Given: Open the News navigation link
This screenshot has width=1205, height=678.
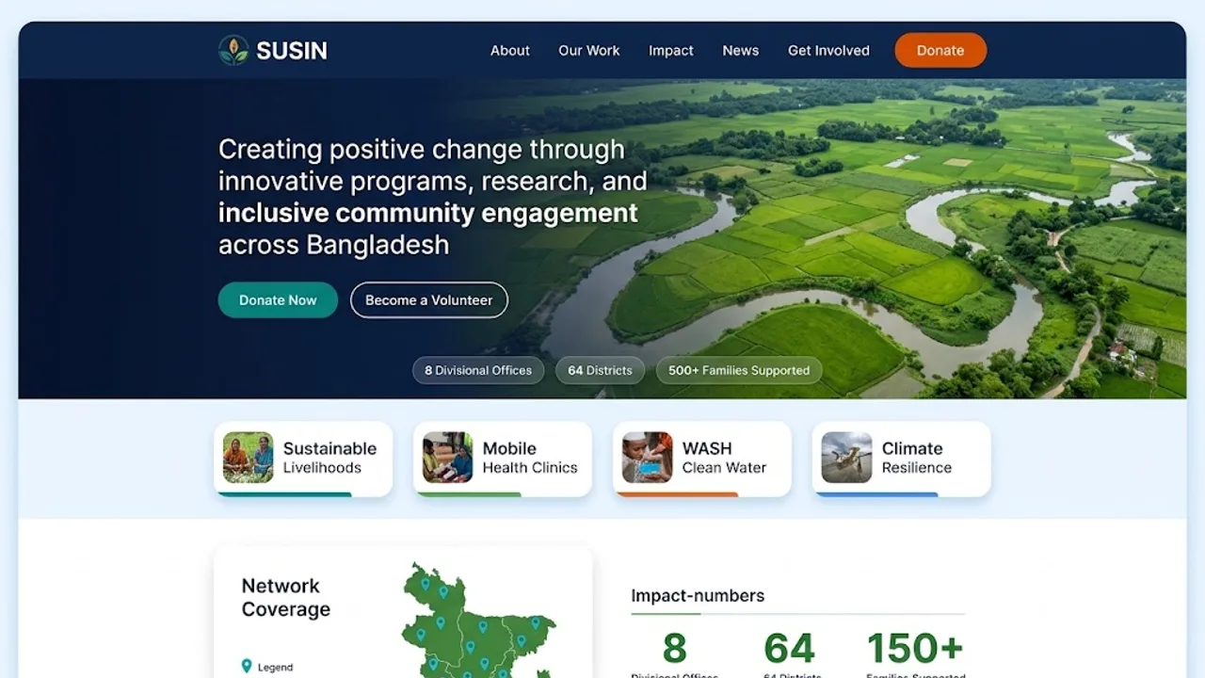Looking at the screenshot, I should coord(741,51).
